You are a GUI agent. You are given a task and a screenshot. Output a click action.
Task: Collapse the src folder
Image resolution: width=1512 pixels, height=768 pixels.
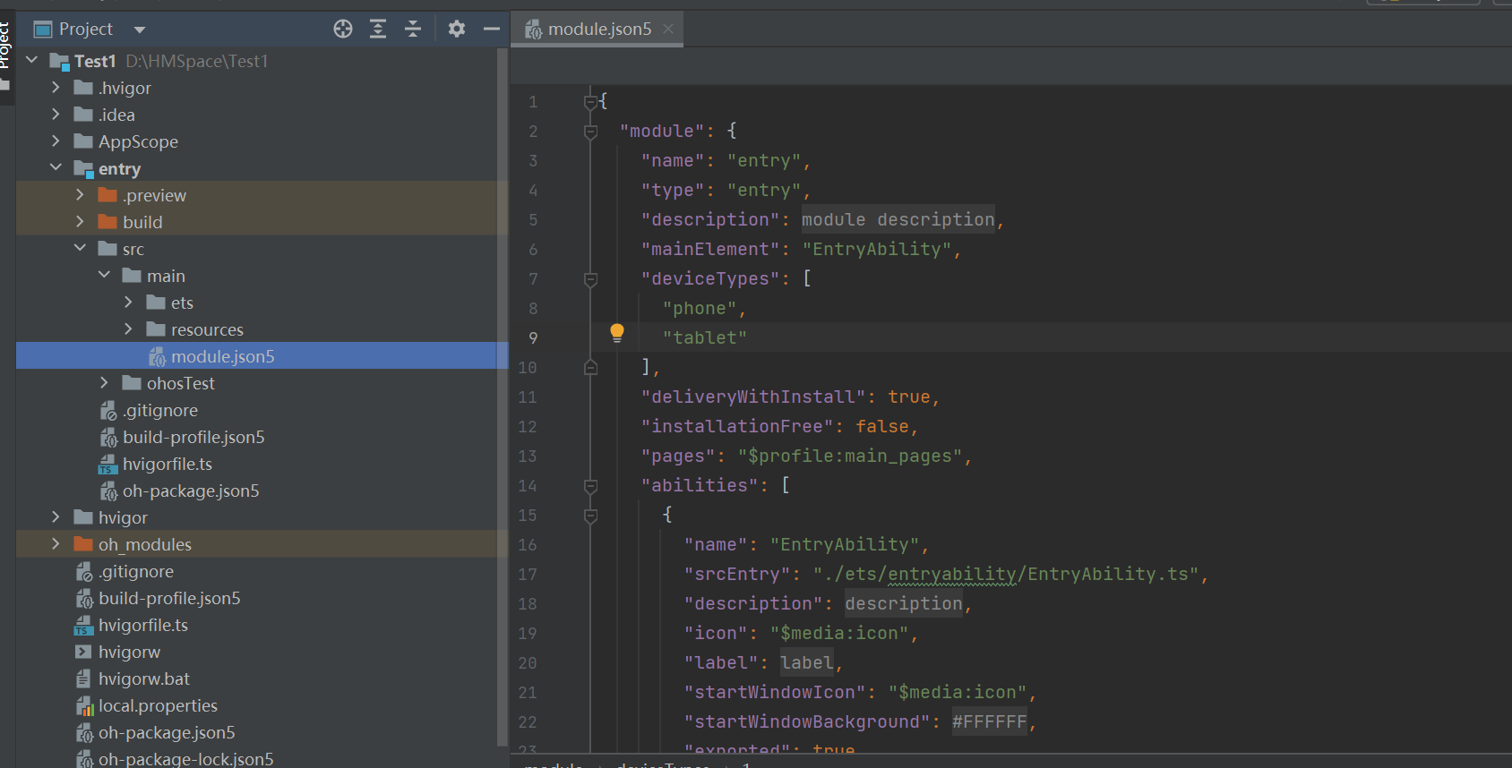[x=80, y=248]
